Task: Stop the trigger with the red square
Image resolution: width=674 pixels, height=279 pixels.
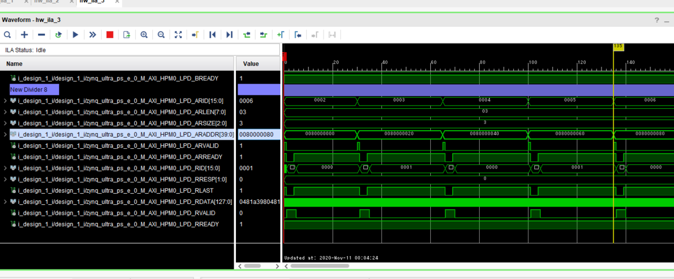Action: (110, 35)
